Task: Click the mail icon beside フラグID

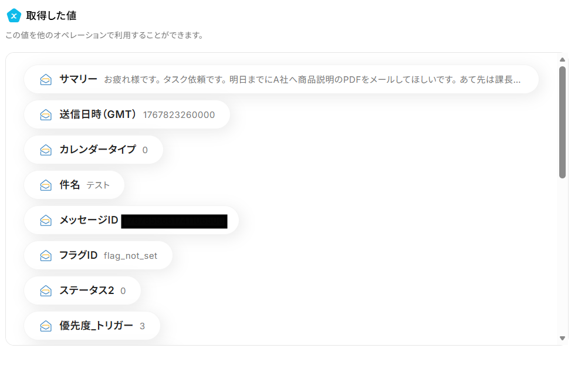Action: point(46,256)
